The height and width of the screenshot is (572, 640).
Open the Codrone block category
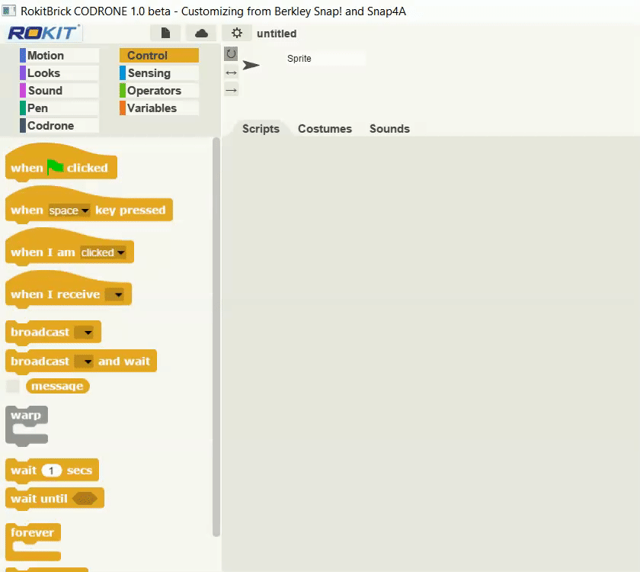59,126
